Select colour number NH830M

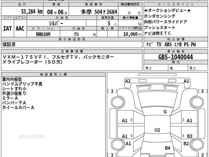(x=43, y=34)
